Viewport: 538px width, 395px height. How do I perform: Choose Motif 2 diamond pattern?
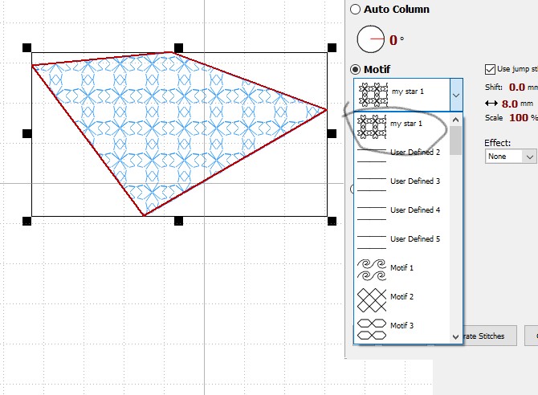401,299
